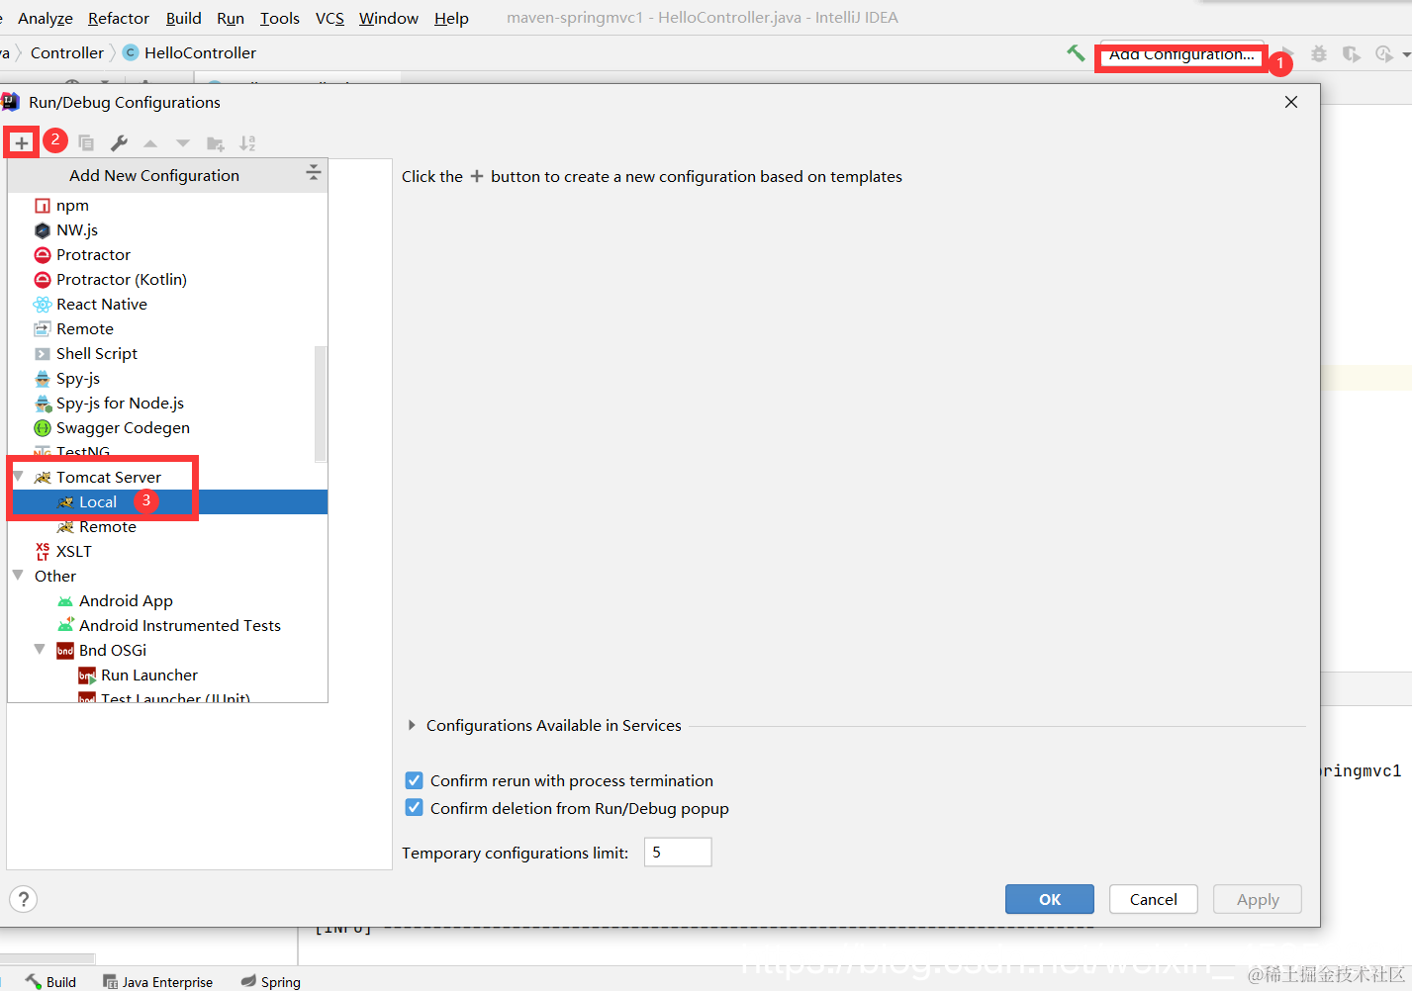The image size is (1412, 991).
Task: Click the HelloController breadcrumb
Action: (189, 52)
